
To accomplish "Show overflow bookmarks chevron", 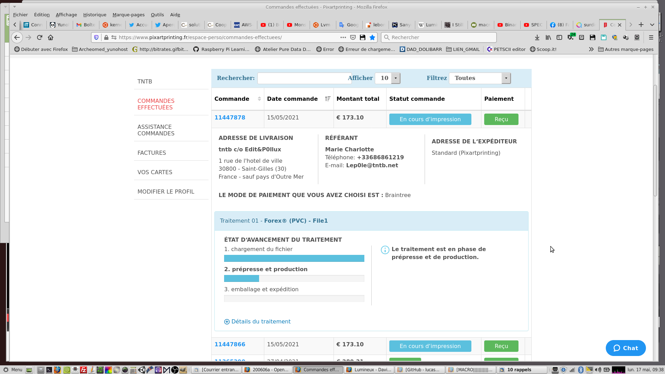I will [x=591, y=49].
